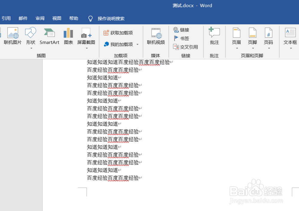Insert a SmartArt graphic
The image size is (299, 211).
click(49, 36)
